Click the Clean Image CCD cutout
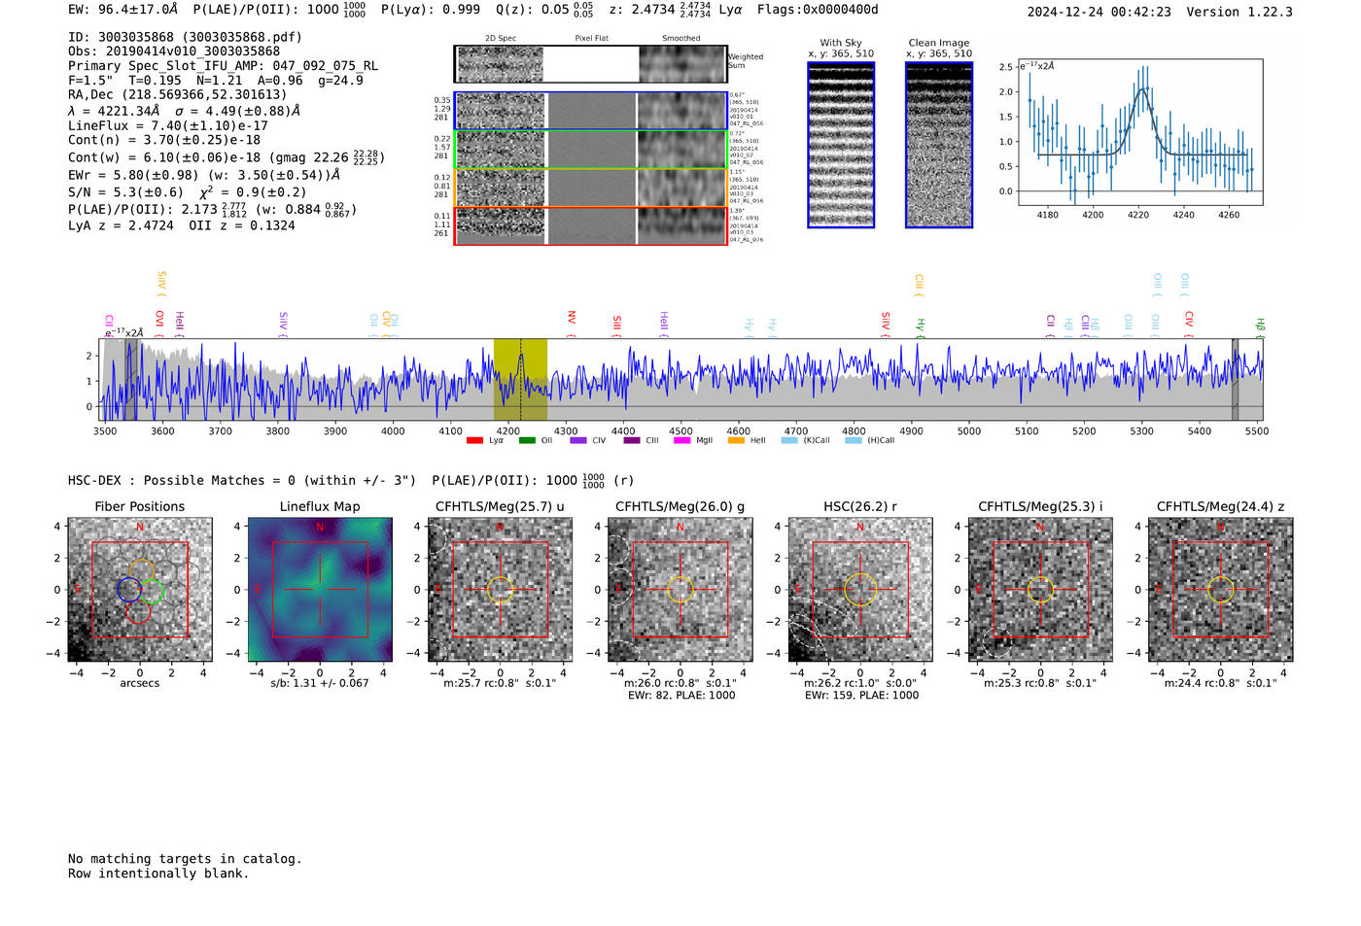 pyautogui.click(x=939, y=145)
